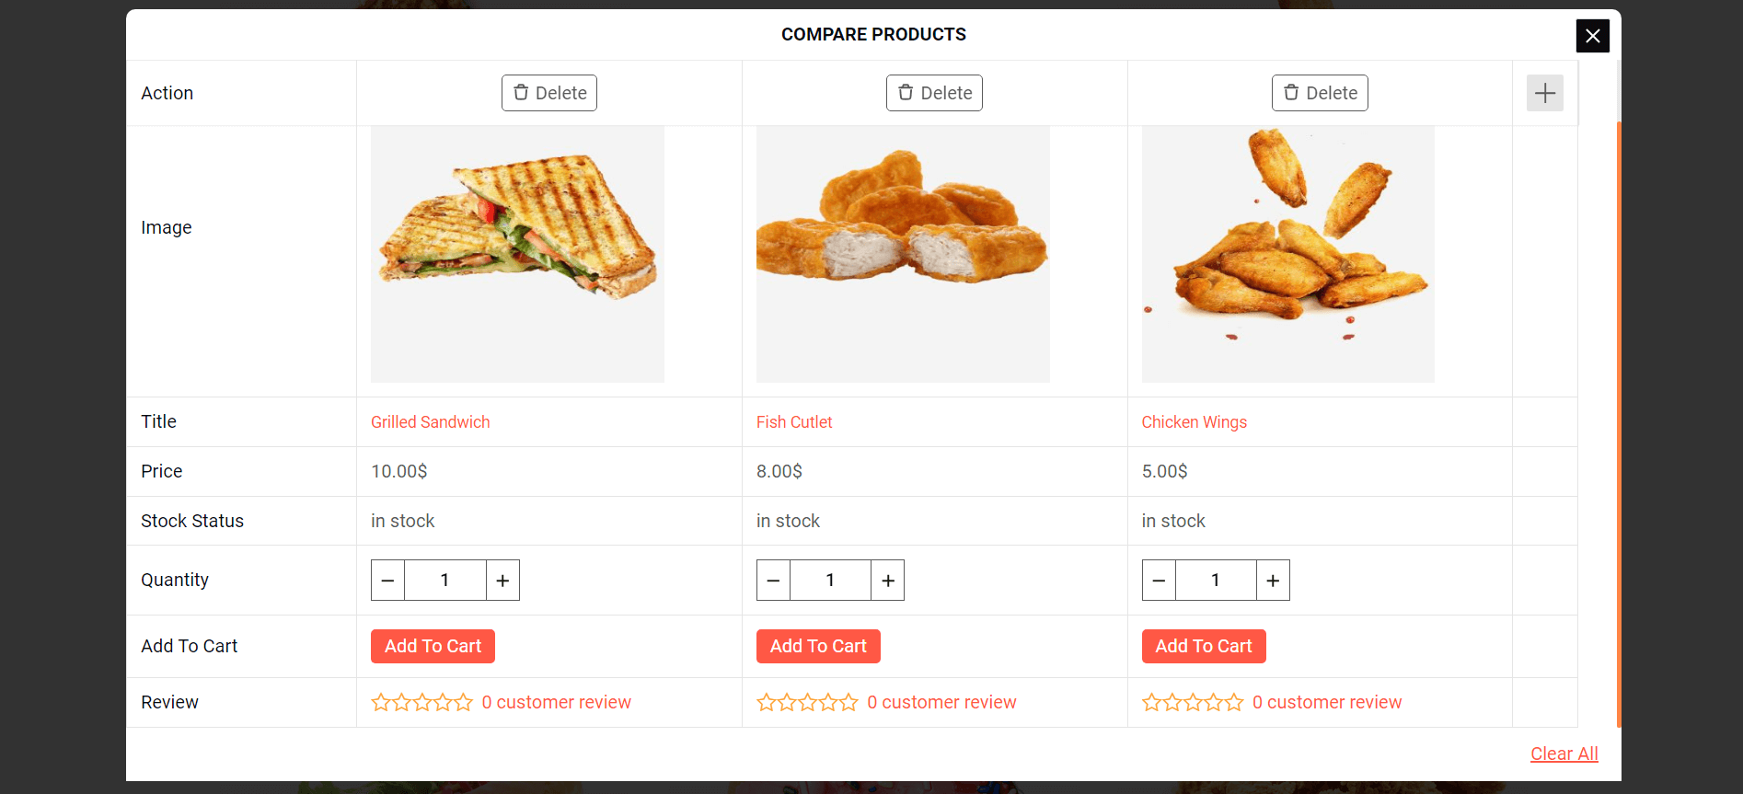
Task: Click the Fish Cutlet product image
Action: [903, 254]
